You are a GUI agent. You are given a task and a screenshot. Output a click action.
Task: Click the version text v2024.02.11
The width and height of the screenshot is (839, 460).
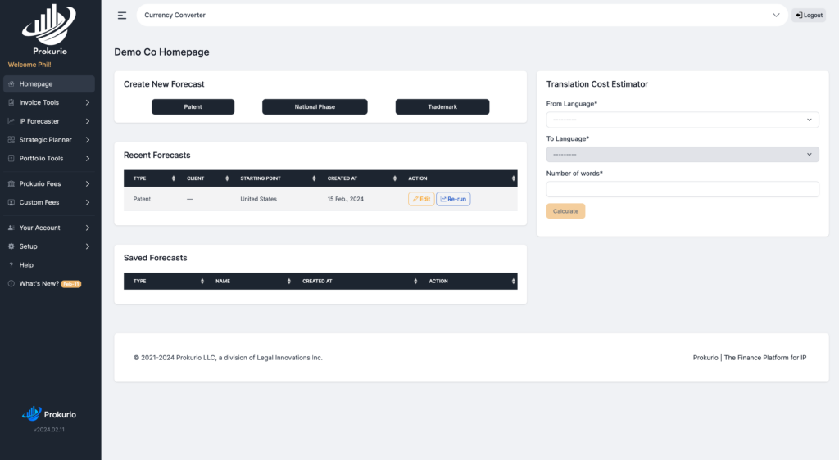pos(48,430)
